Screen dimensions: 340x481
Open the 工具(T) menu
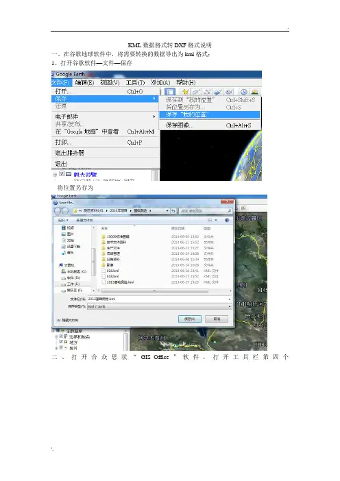(x=135, y=82)
